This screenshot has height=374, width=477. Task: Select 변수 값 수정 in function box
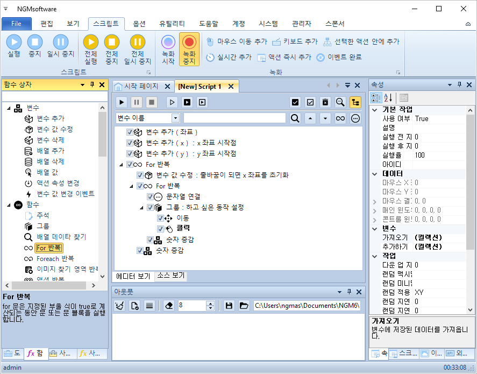point(55,129)
